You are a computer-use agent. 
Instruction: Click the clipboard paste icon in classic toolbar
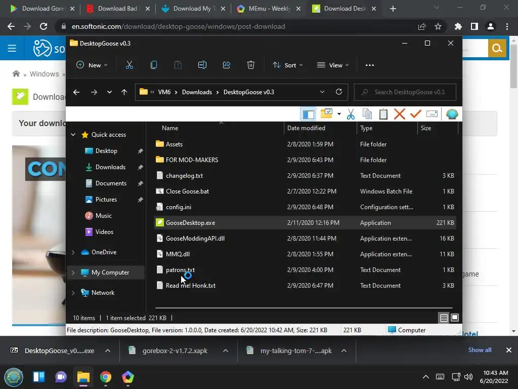click(383, 114)
